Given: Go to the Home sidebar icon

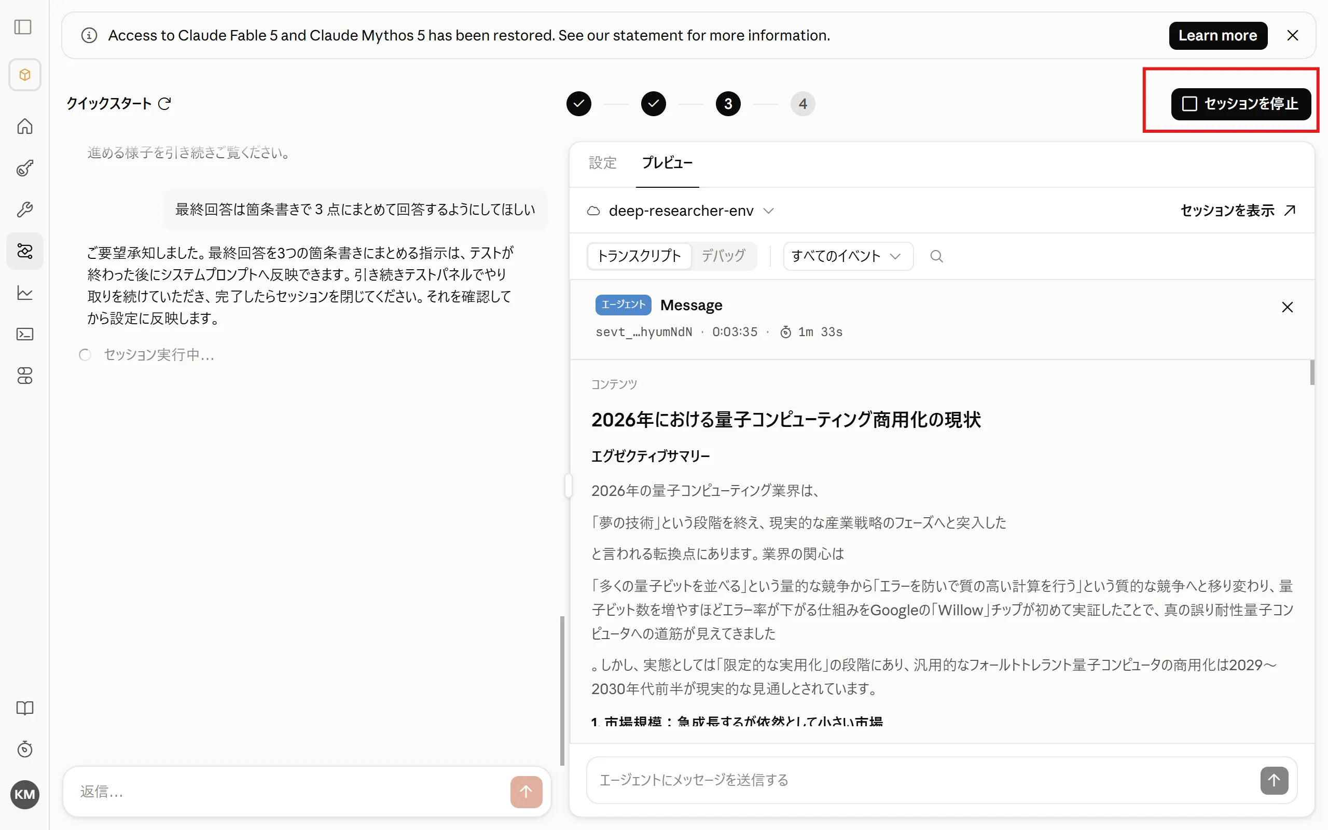Looking at the screenshot, I should (x=25, y=126).
